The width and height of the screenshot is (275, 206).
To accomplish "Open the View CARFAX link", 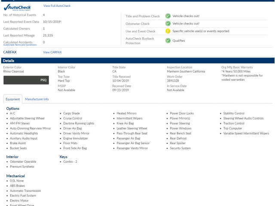I will 52,52.
